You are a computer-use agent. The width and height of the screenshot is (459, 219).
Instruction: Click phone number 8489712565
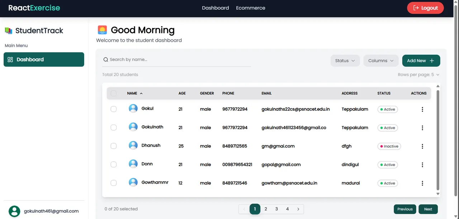235,146
